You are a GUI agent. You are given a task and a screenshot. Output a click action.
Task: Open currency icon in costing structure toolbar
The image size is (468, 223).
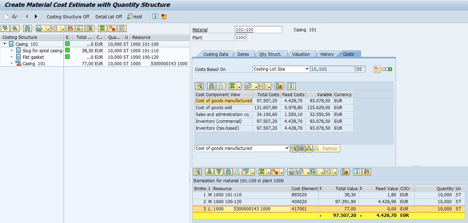tap(71, 28)
